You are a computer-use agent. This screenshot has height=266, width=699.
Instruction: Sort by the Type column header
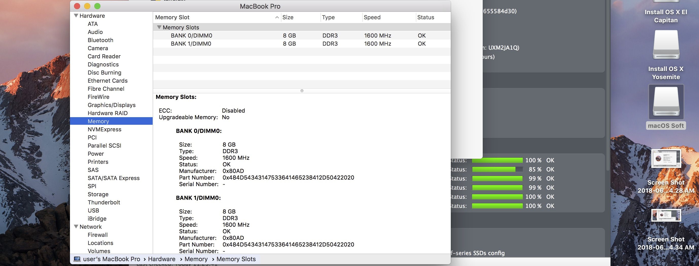click(341, 17)
